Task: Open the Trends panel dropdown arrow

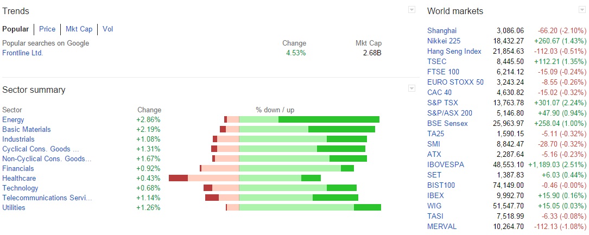Action: click(x=411, y=10)
